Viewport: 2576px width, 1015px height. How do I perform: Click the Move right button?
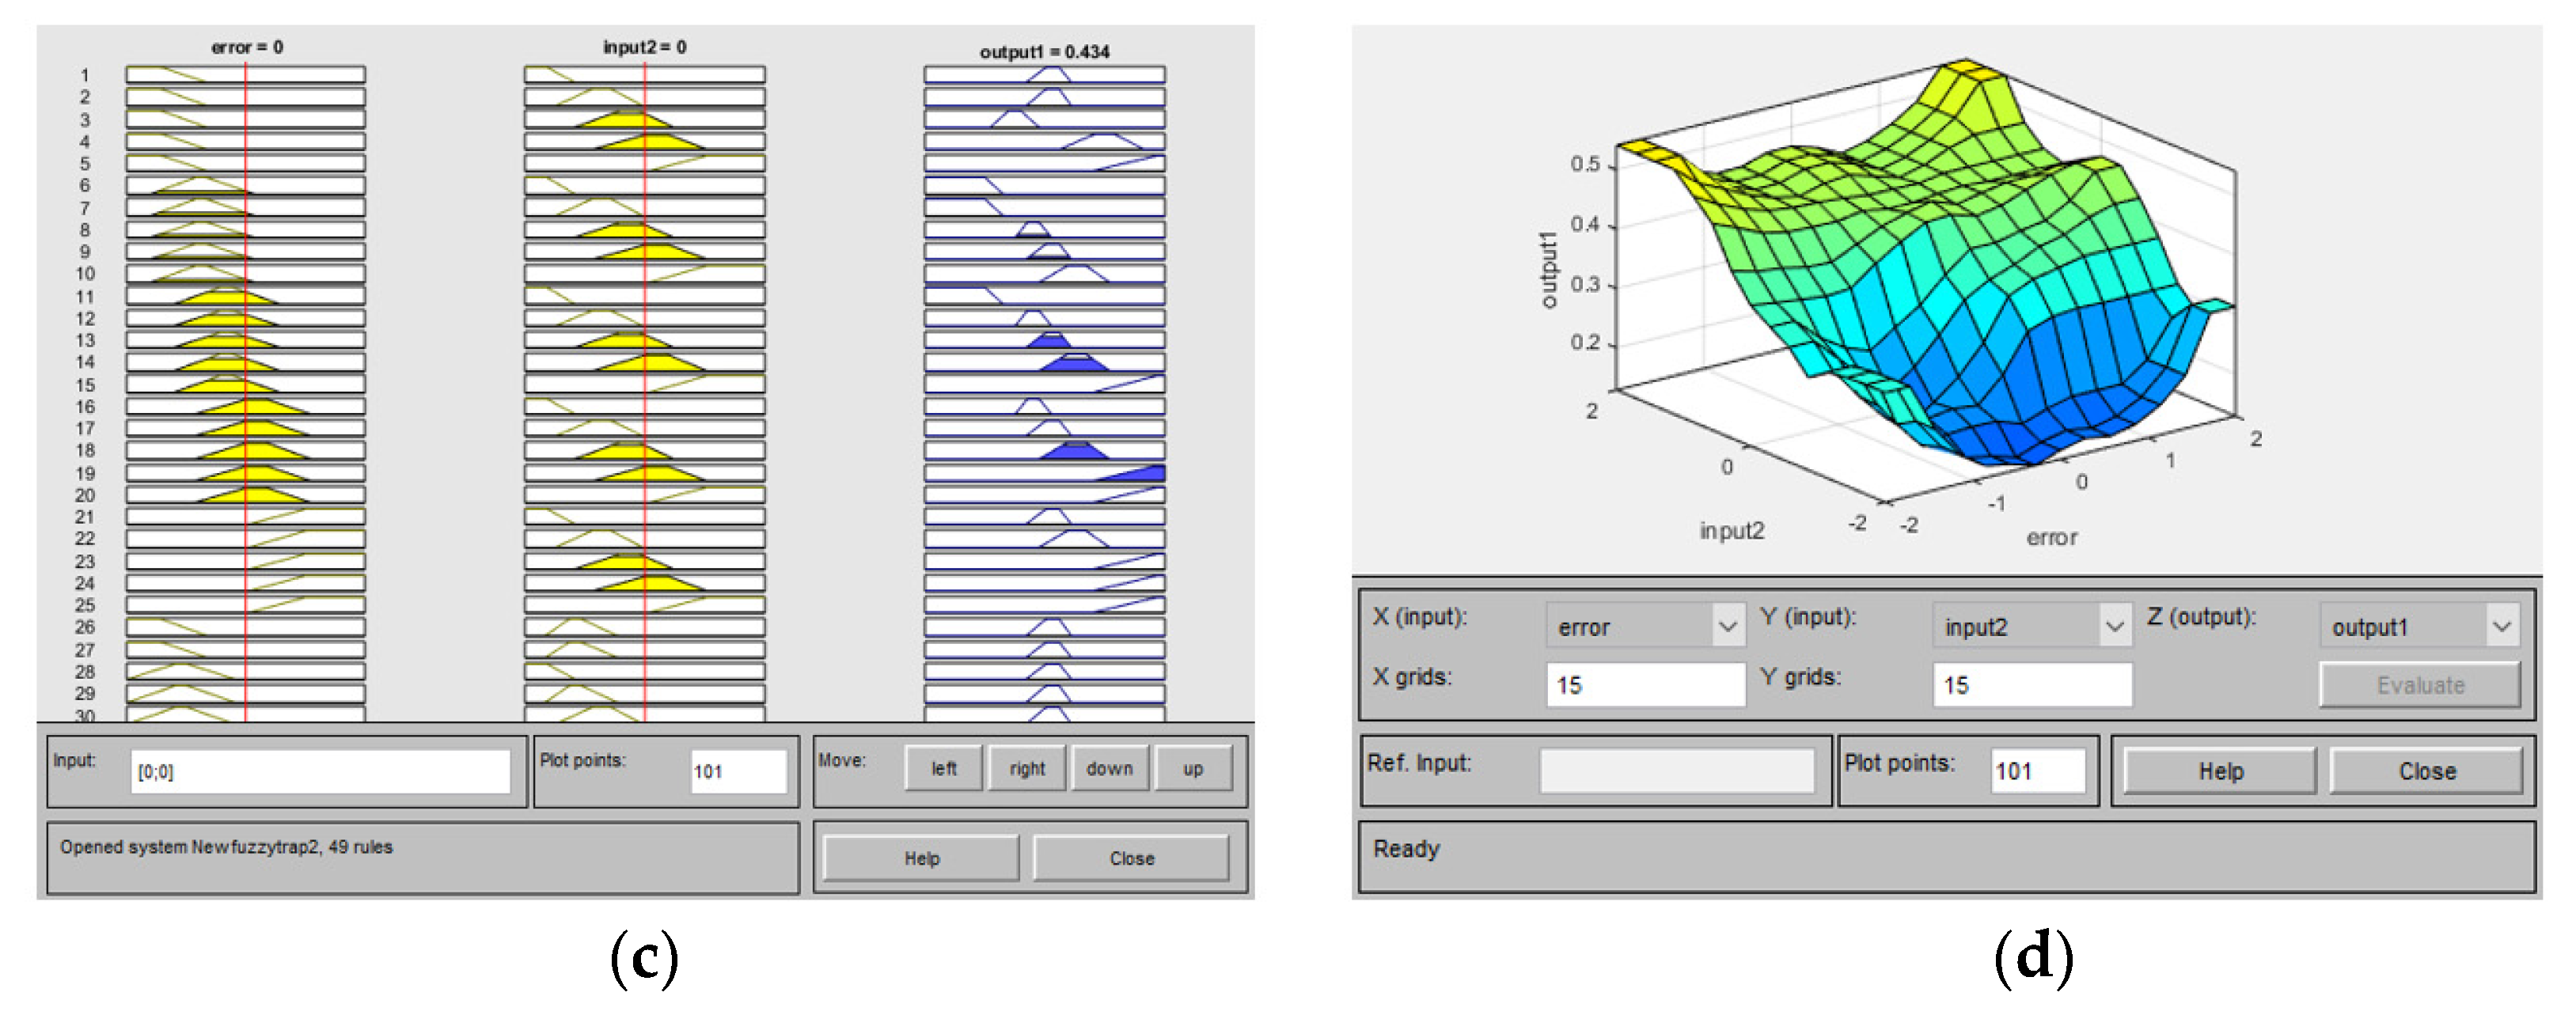tap(1026, 768)
